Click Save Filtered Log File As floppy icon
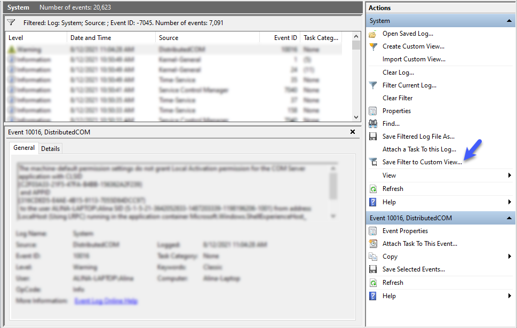The image size is (517, 328). pyautogui.click(x=372, y=137)
